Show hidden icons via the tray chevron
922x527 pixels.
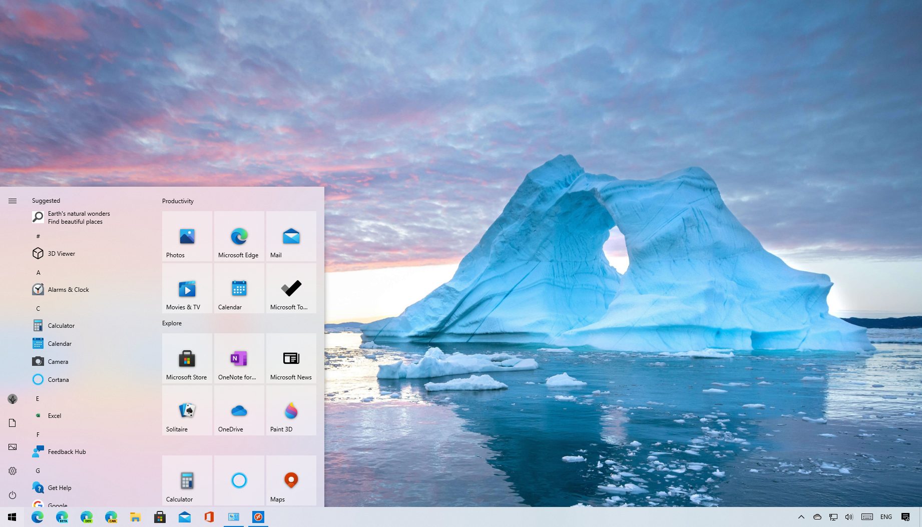point(801,516)
